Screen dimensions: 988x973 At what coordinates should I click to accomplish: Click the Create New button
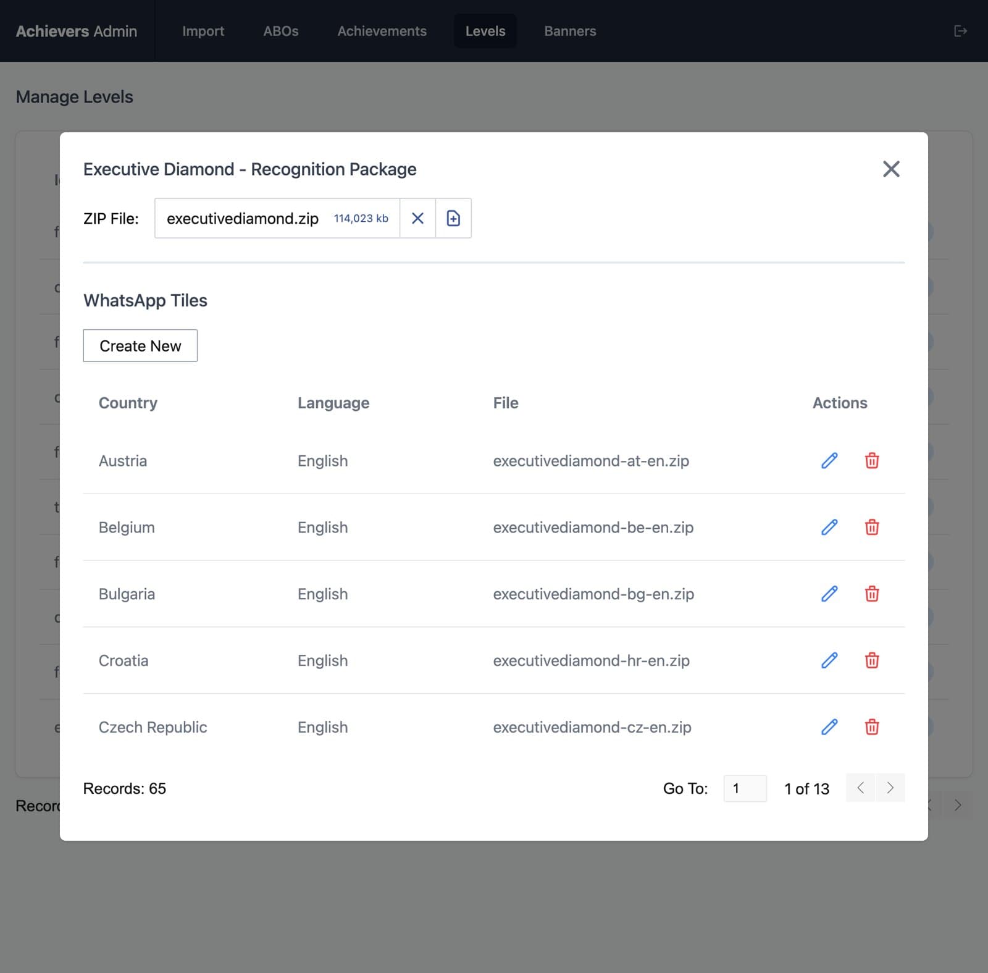click(140, 345)
